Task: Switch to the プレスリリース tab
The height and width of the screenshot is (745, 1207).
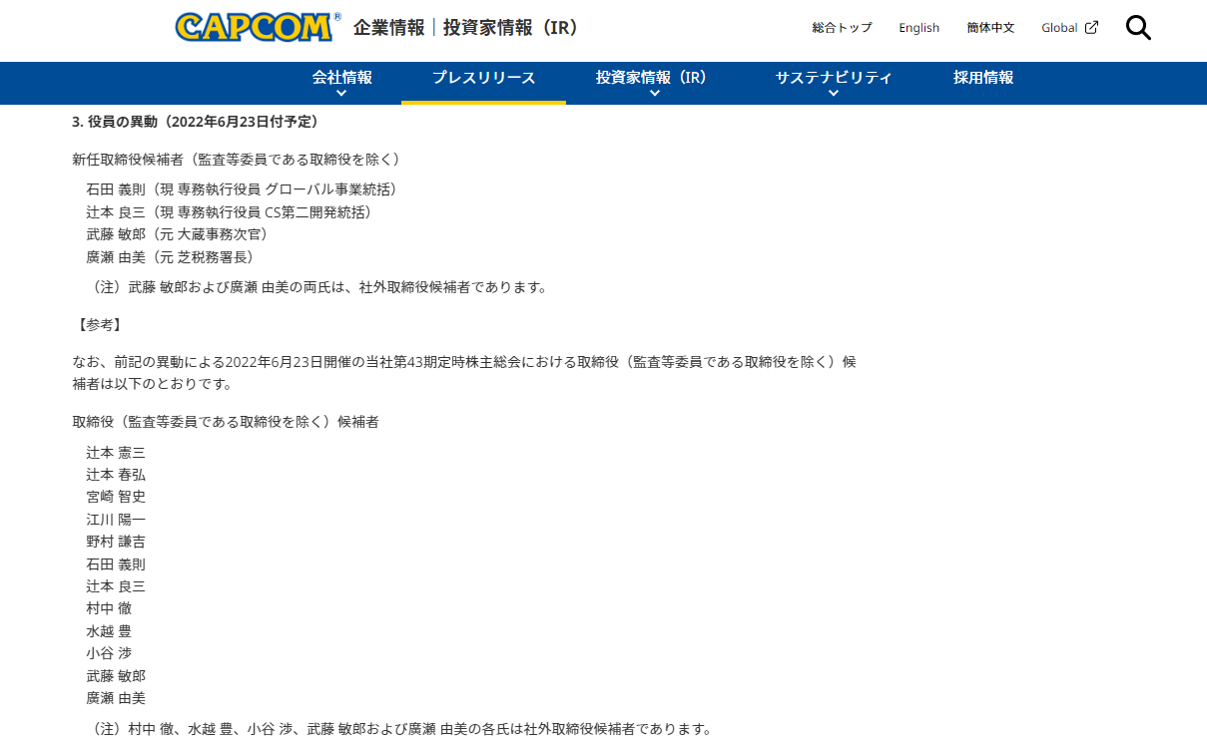Action: pyautogui.click(x=483, y=77)
